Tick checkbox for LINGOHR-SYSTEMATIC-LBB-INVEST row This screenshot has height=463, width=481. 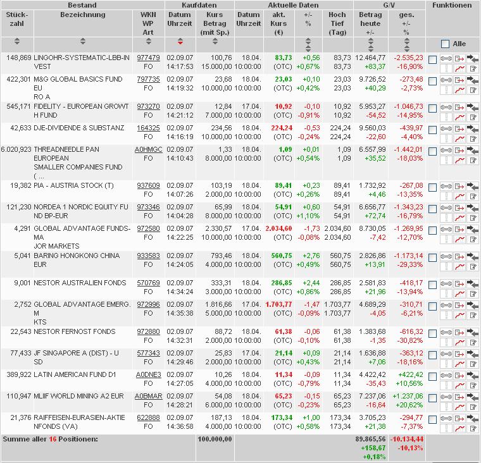[432, 59]
